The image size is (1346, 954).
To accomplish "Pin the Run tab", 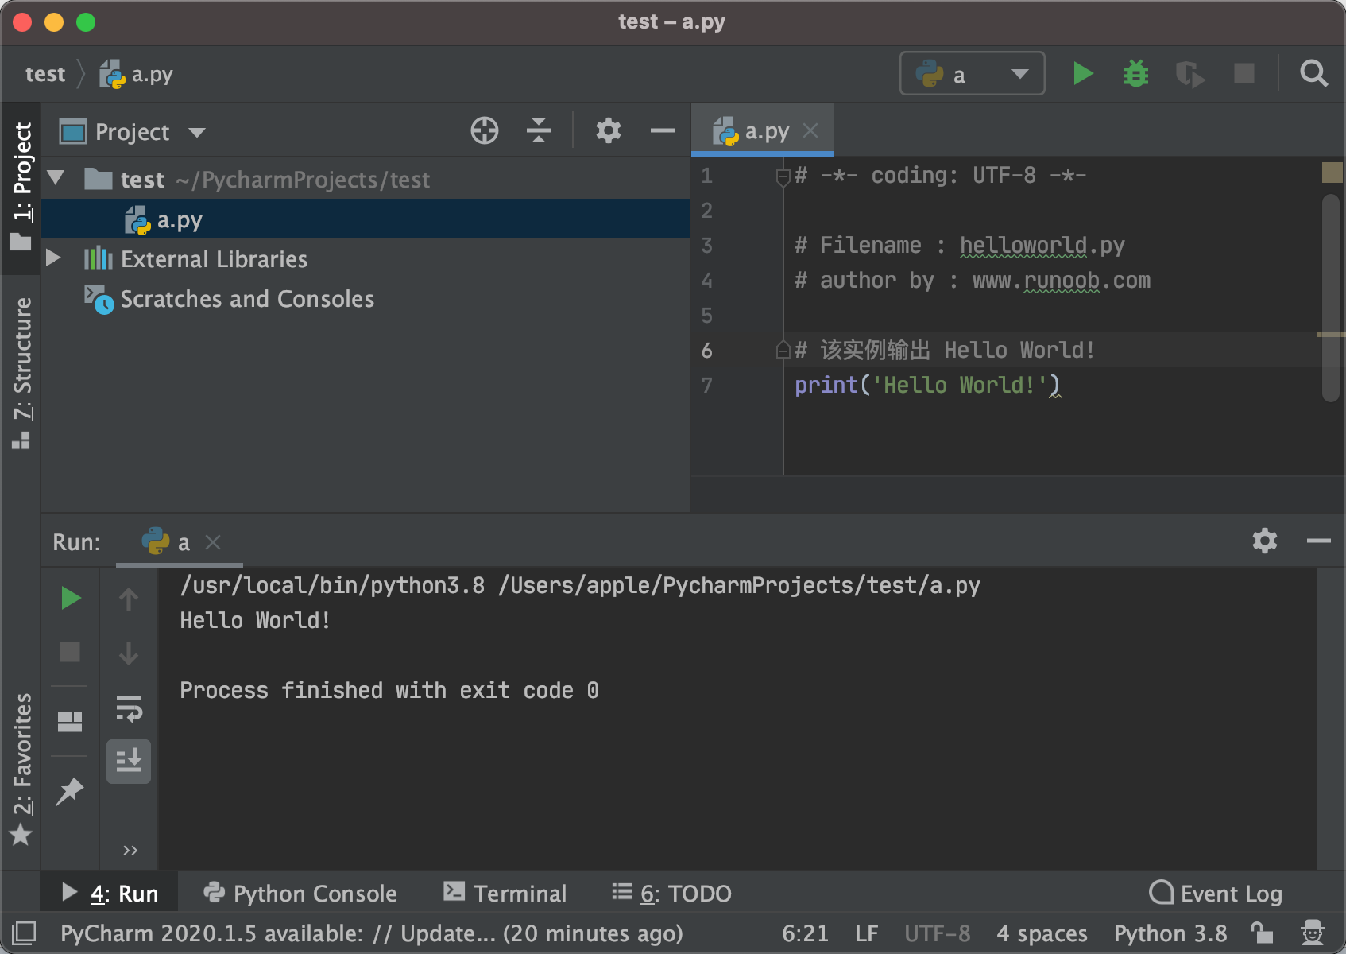I will (70, 791).
